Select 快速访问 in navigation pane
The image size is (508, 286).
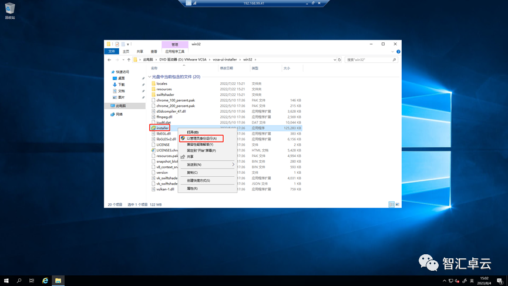pos(122,72)
